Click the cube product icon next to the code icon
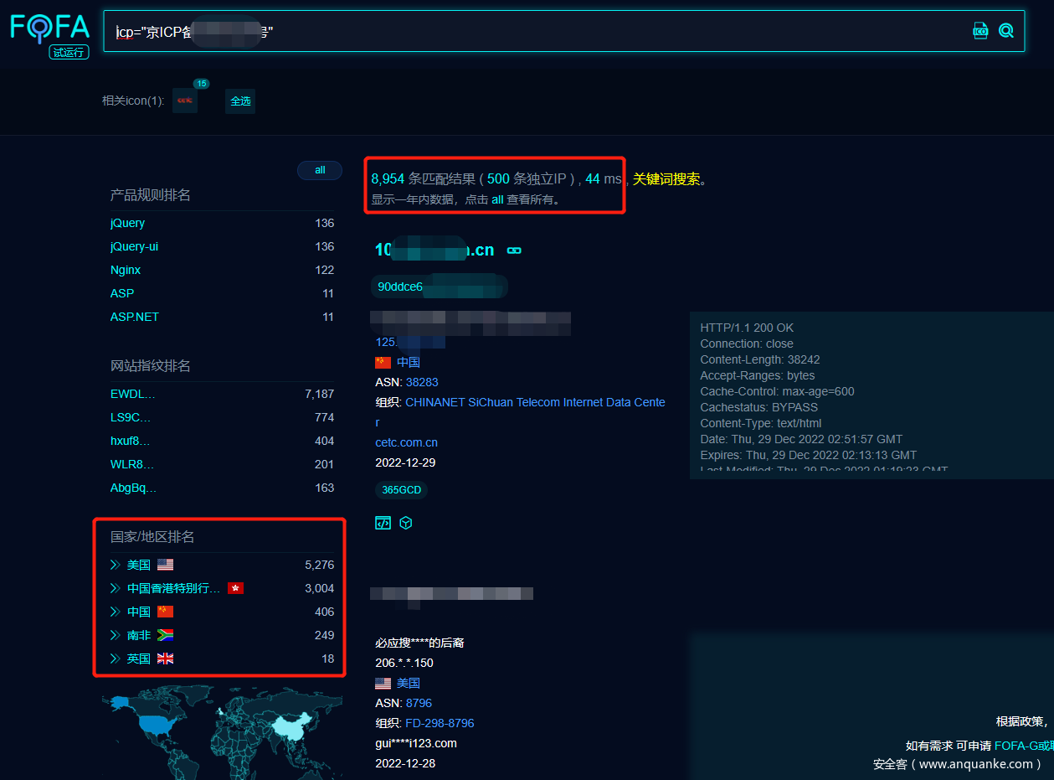1054x780 pixels. point(405,522)
